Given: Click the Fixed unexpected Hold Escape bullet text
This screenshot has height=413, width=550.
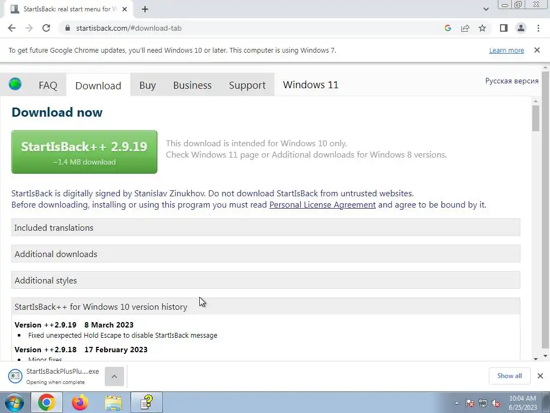Looking at the screenshot, I should (123, 335).
